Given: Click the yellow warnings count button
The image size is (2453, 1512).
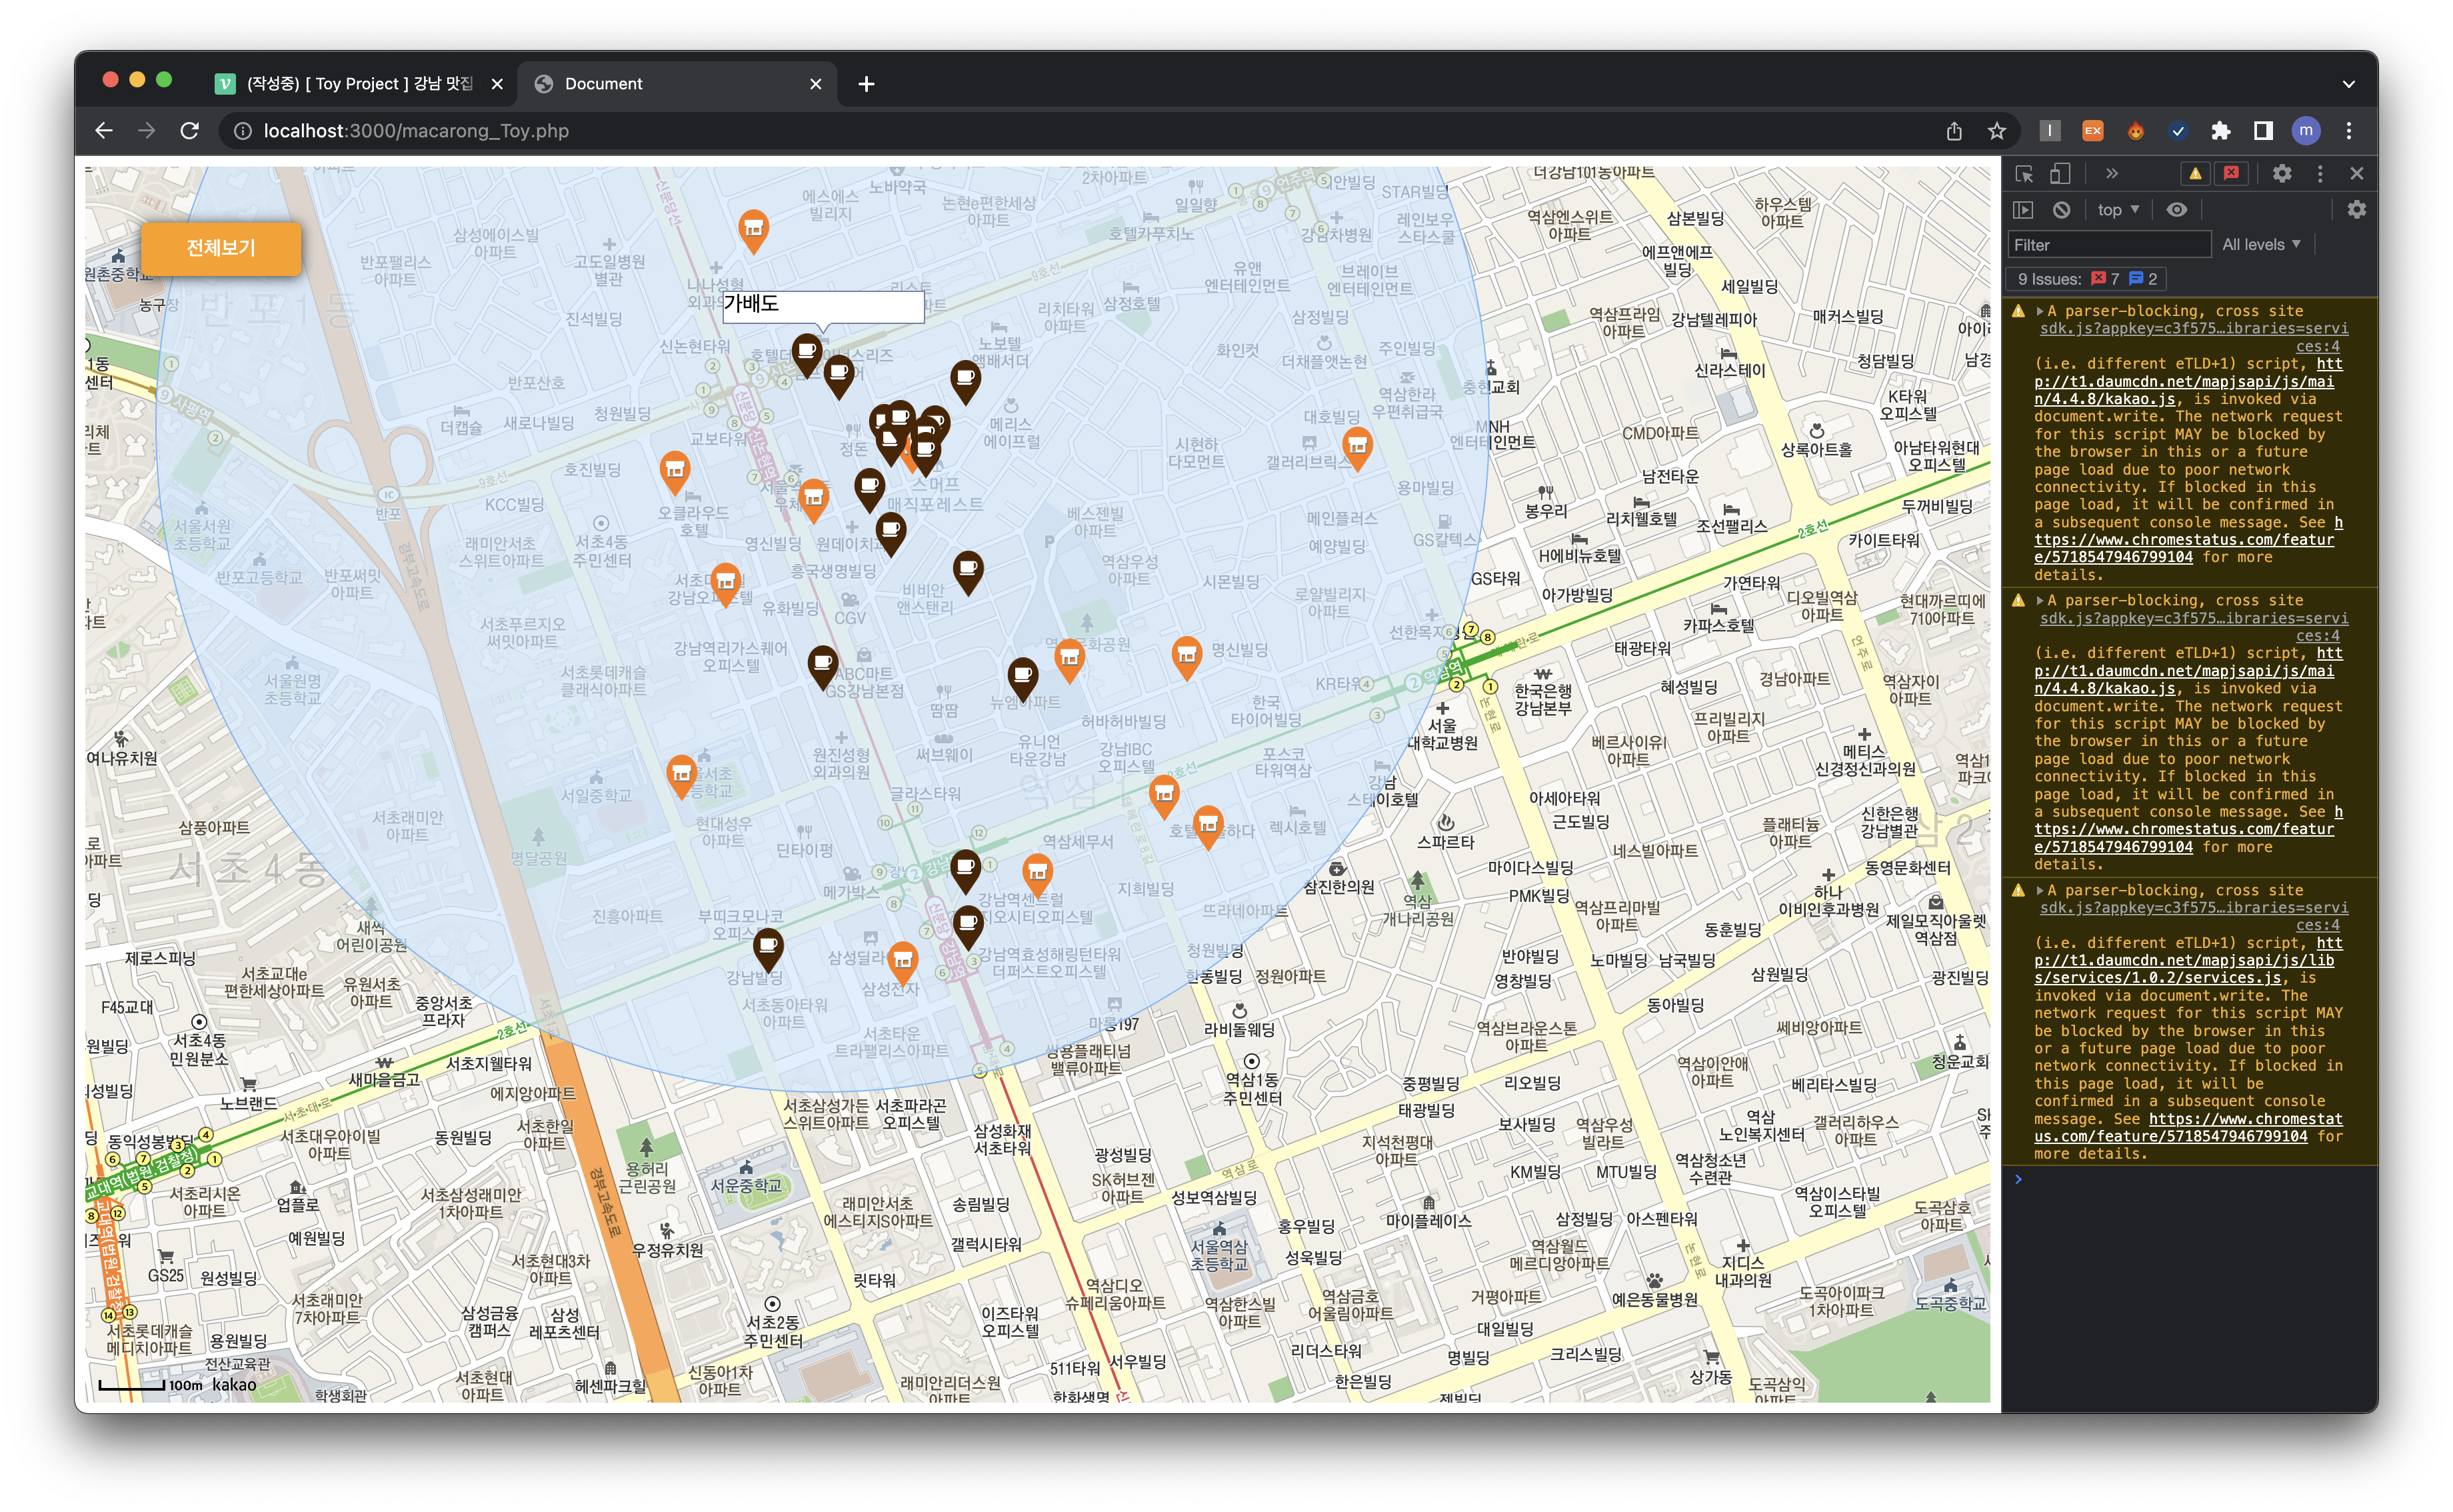Looking at the screenshot, I should [2194, 173].
